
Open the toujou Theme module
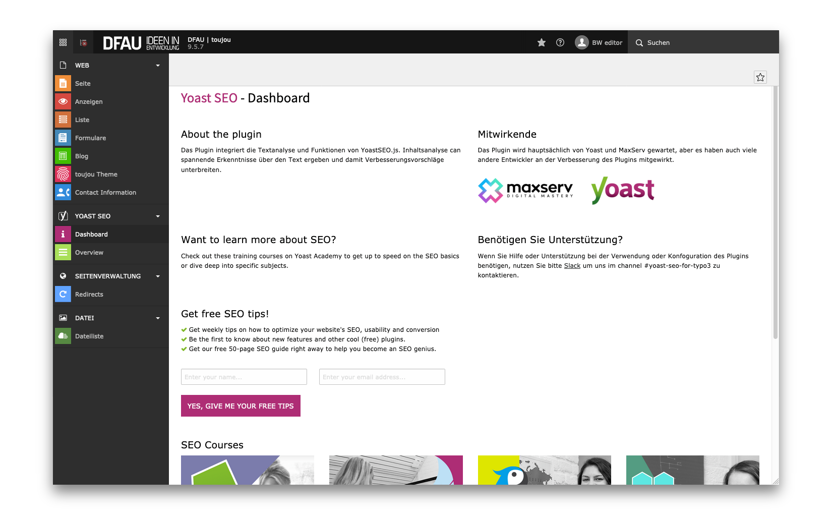tap(96, 175)
